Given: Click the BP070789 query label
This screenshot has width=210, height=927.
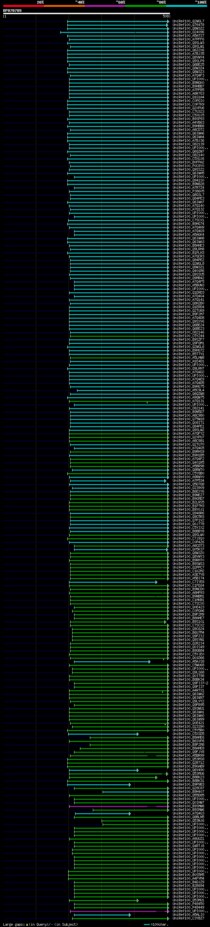Looking at the screenshot, I should (x=12, y=11).
